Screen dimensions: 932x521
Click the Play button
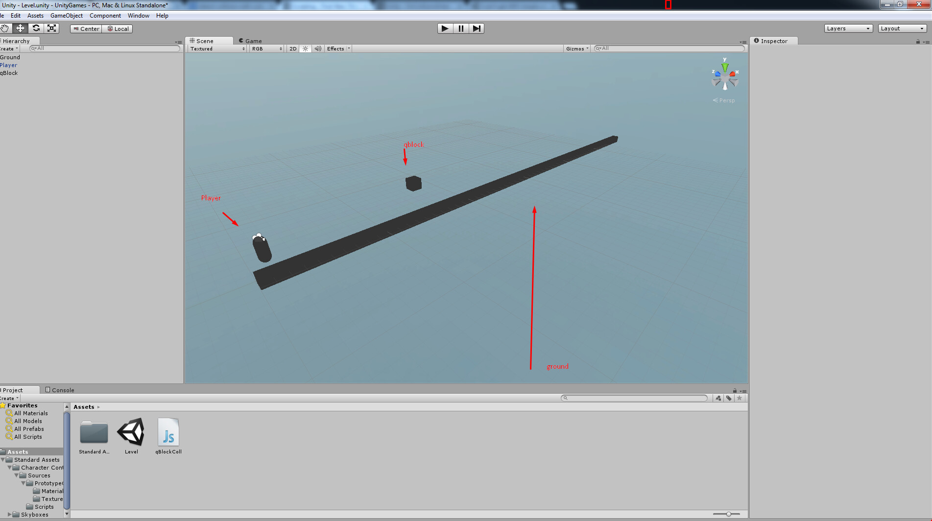445,28
